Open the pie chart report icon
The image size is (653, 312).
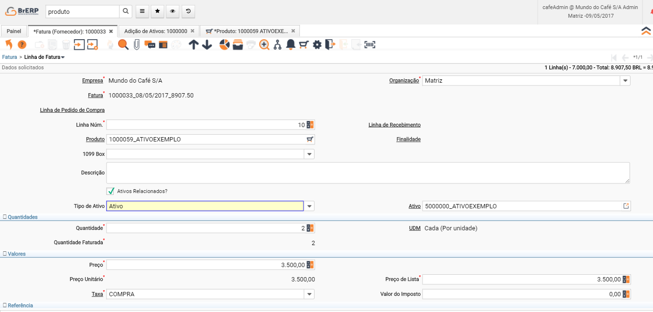[224, 45]
